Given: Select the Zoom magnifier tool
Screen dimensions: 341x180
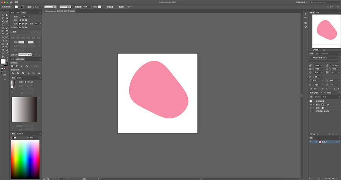Looking at the screenshot, I should point(7,56).
